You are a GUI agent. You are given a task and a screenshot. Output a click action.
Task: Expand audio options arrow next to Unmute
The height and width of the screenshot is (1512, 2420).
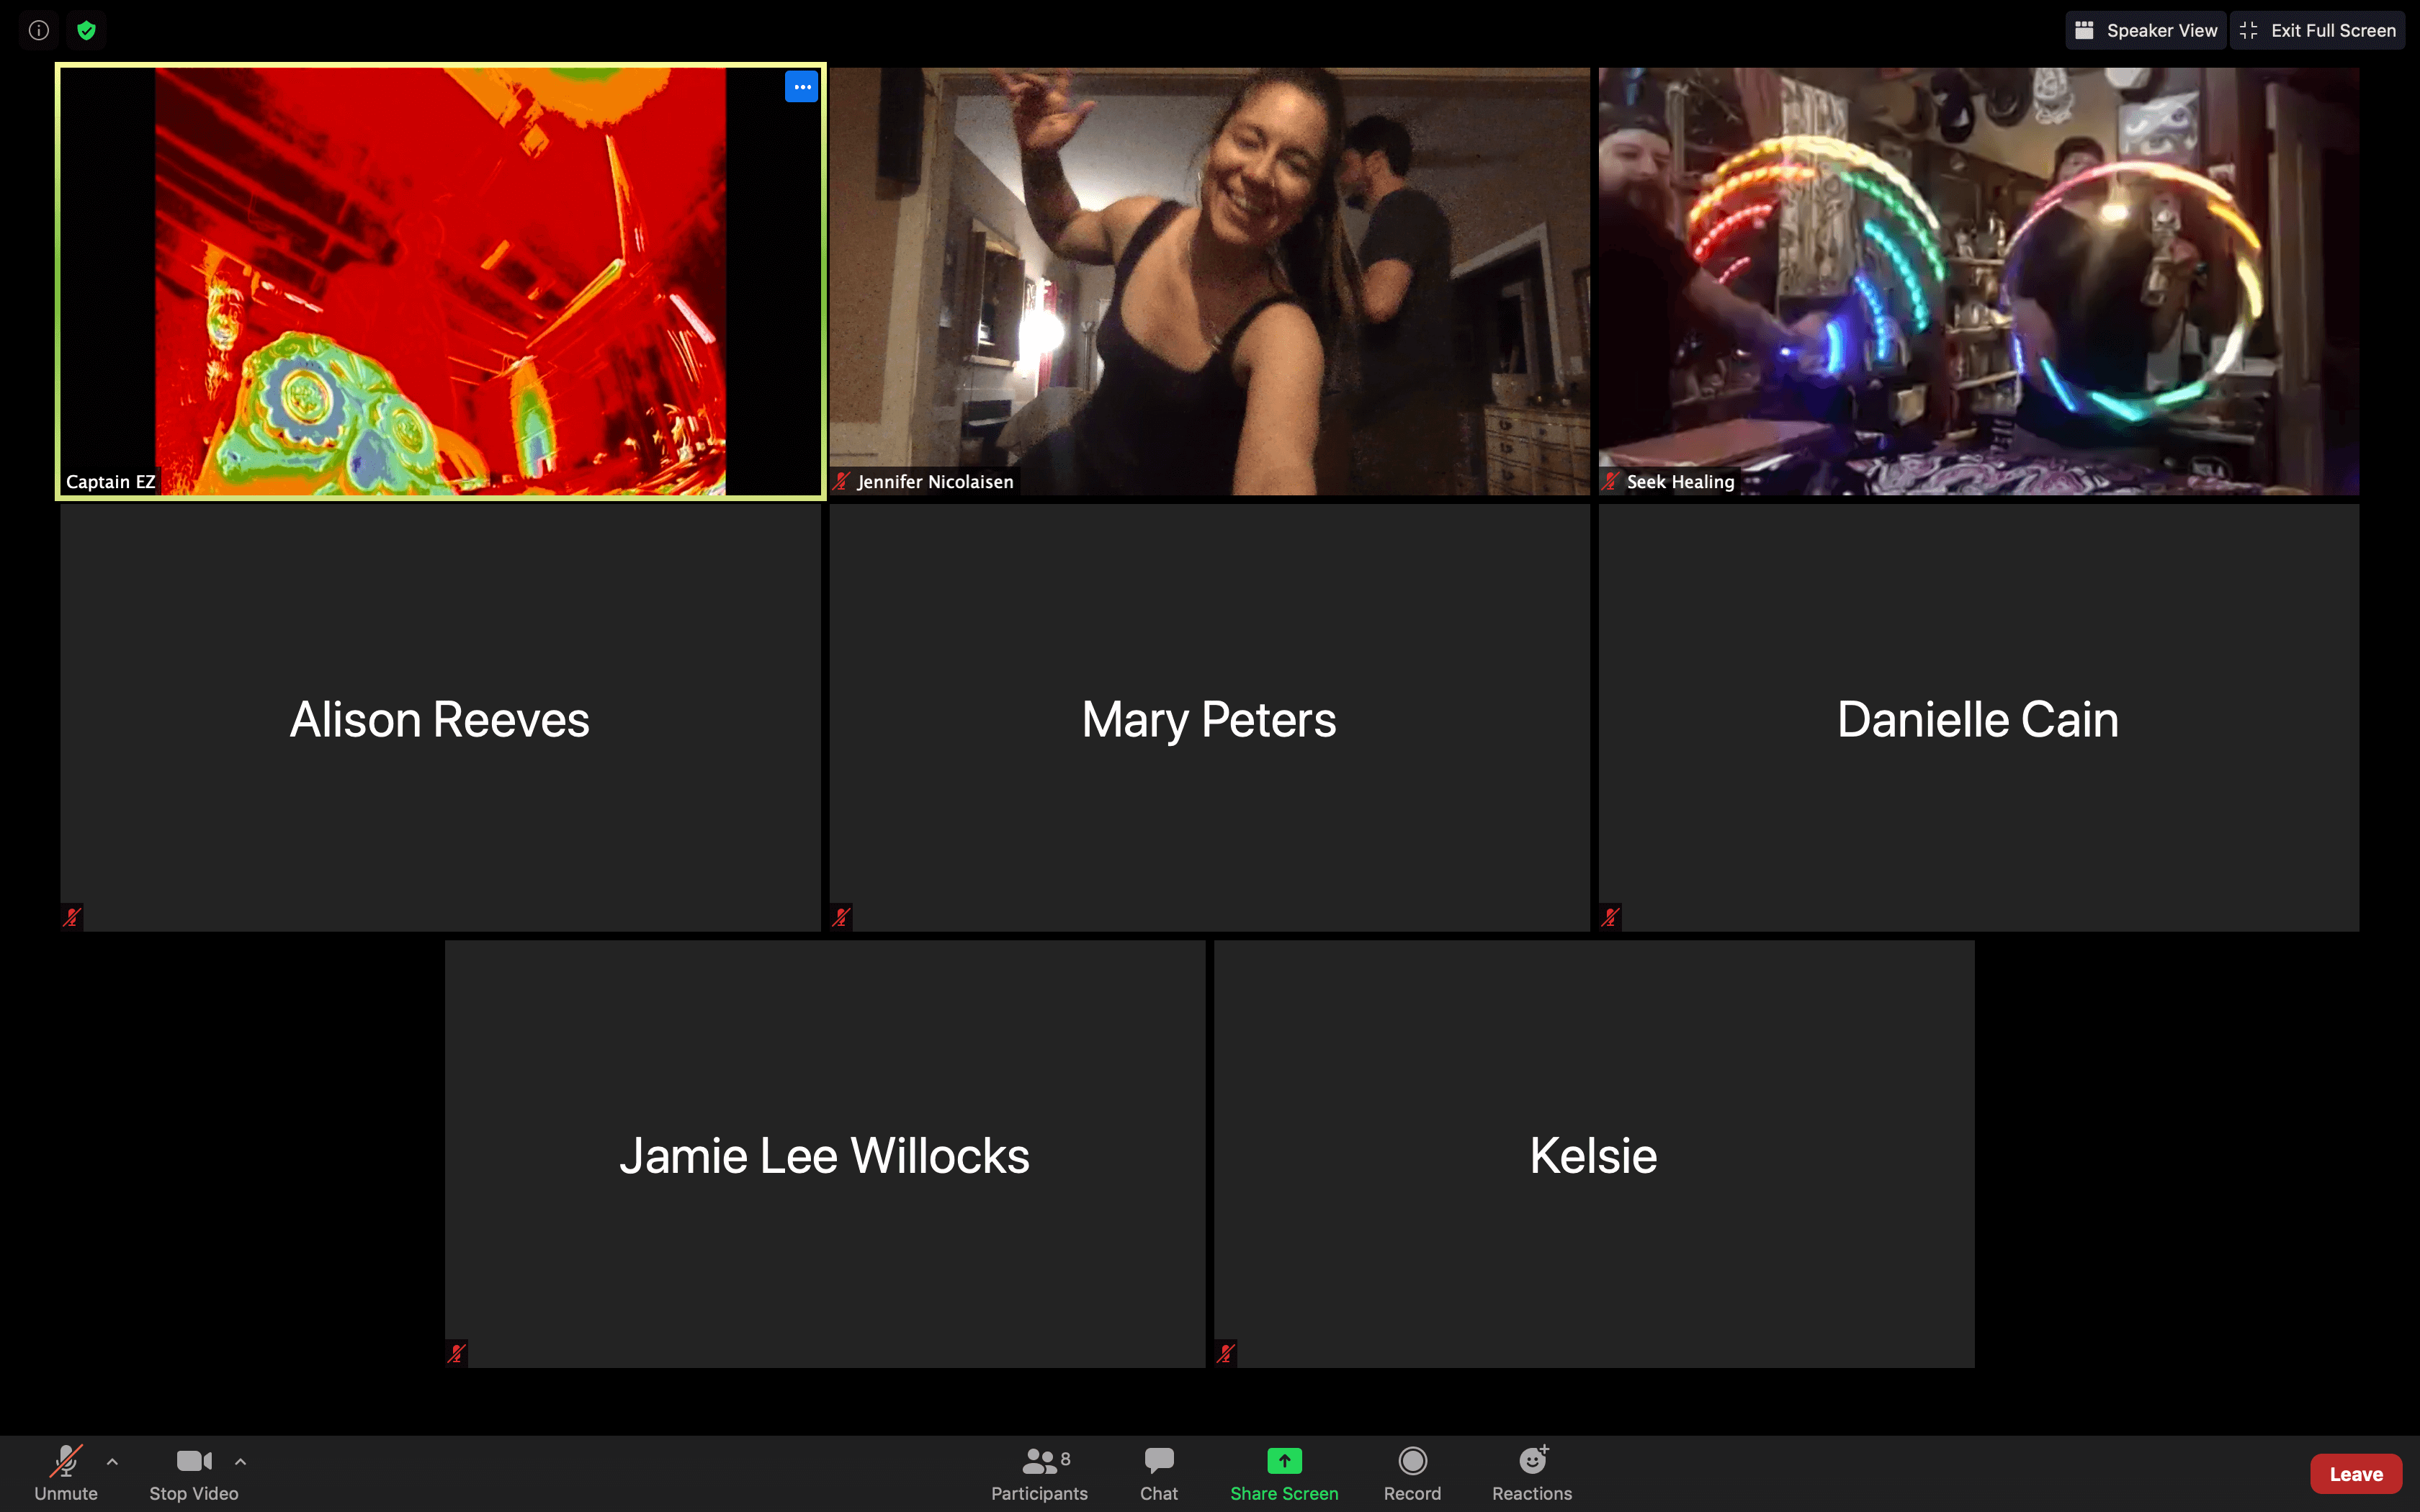112,1461
